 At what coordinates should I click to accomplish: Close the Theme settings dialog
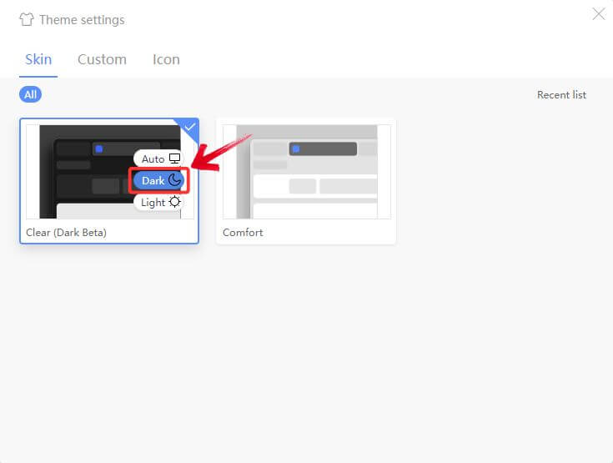(598, 14)
